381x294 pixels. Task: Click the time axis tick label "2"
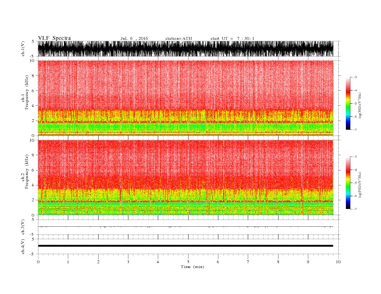[x=98, y=262]
